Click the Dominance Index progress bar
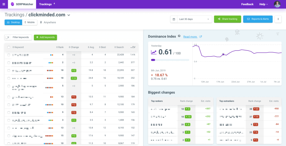Screen dimensions: 286x146 170,60
